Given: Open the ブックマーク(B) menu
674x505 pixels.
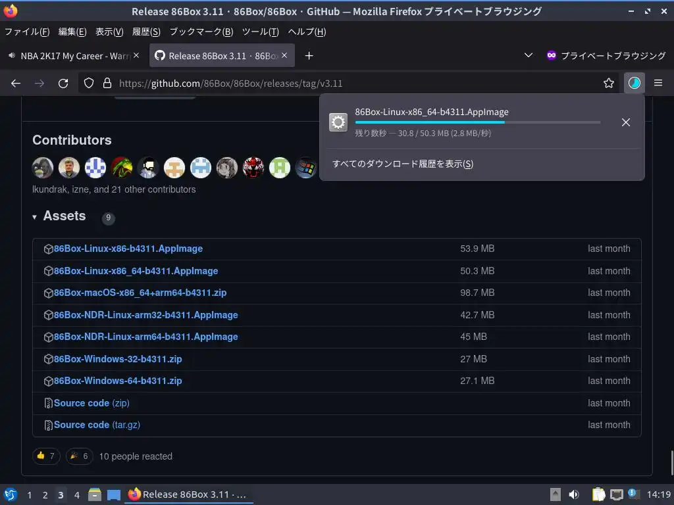Looking at the screenshot, I should [x=201, y=32].
